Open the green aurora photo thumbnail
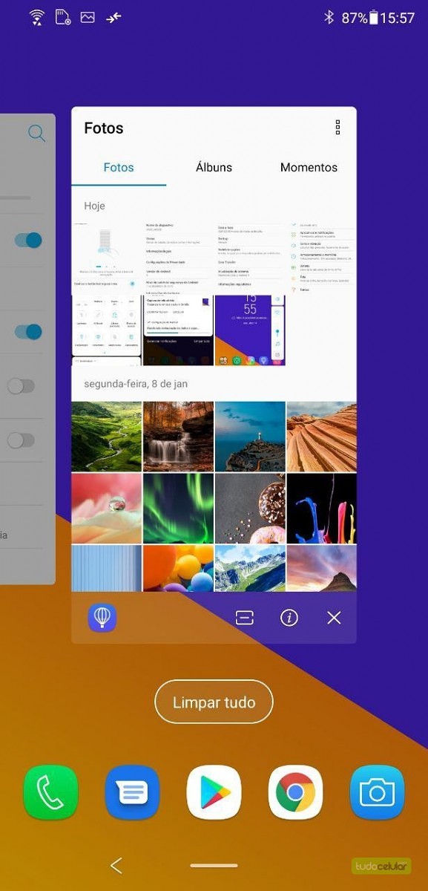Image resolution: width=428 pixels, height=891 pixels. [x=178, y=509]
